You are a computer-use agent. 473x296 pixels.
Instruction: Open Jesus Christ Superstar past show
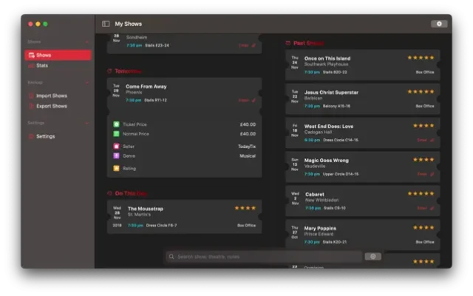pos(363,98)
